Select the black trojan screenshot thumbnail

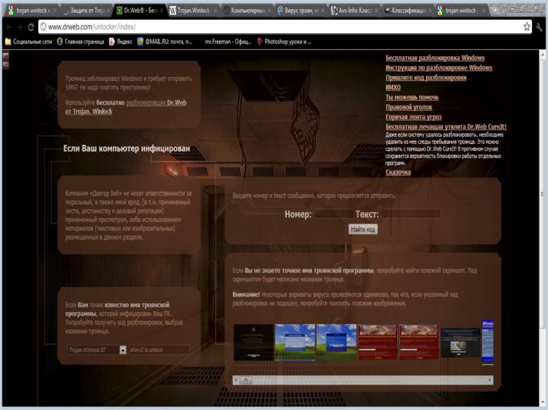pos(254,342)
